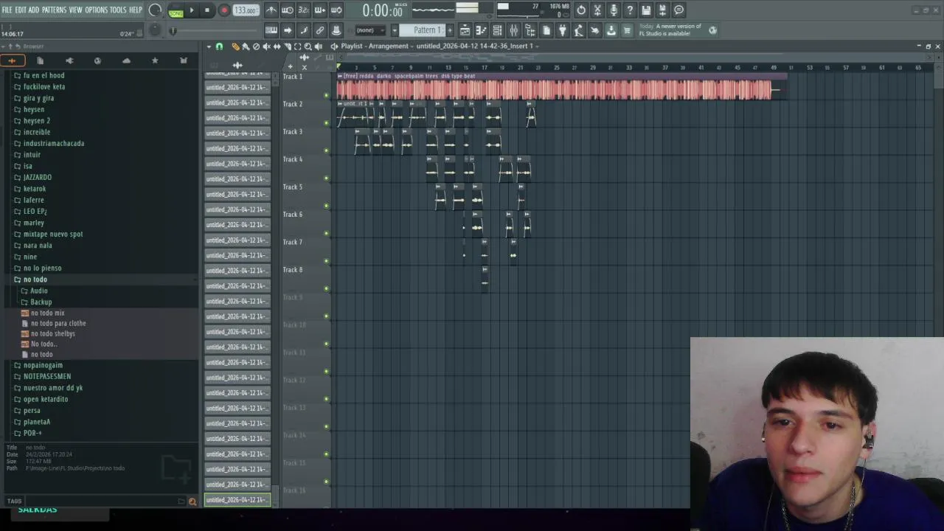
Task: Click the render/export audio icon
Action: (x=662, y=10)
